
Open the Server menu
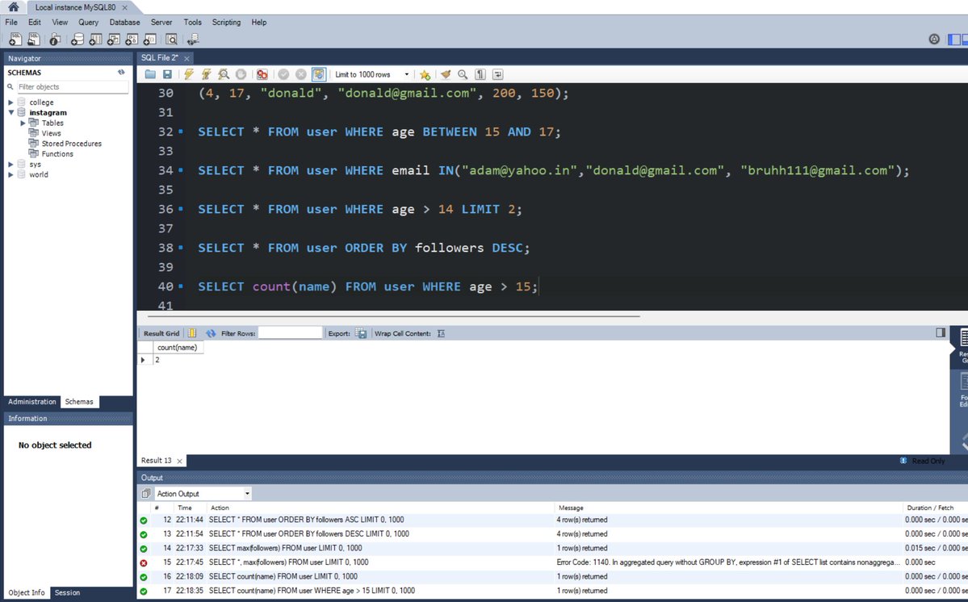click(x=161, y=23)
